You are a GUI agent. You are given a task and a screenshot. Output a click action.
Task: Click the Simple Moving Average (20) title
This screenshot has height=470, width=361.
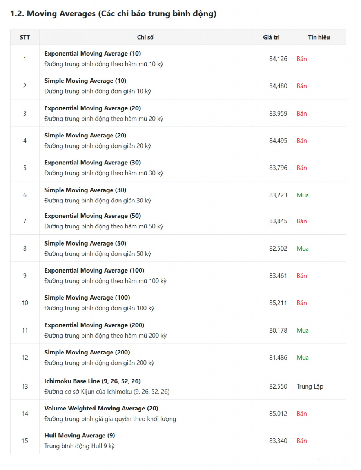point(85,136)
